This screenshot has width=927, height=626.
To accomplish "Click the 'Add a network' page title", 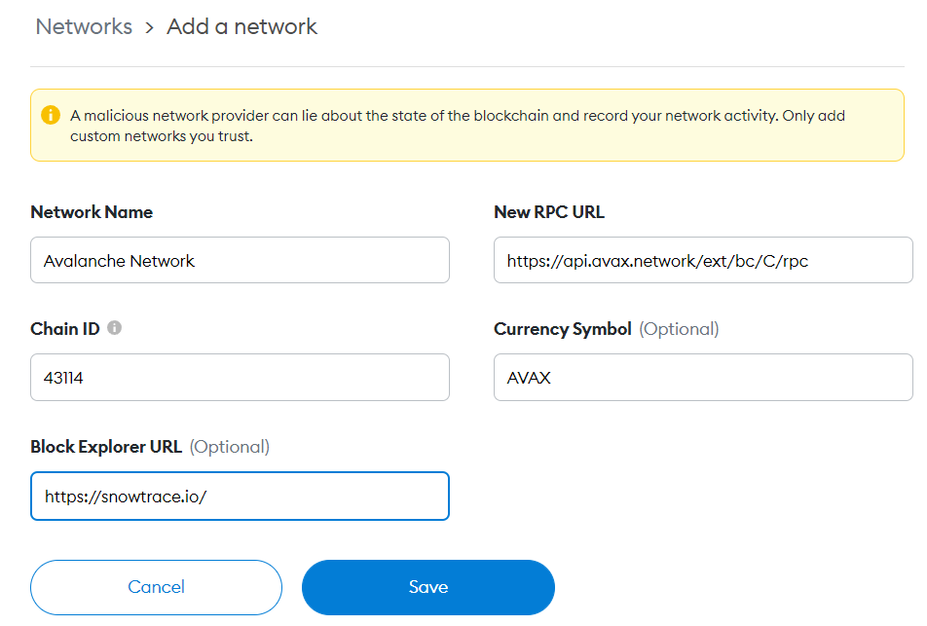I will coord(241,27).
